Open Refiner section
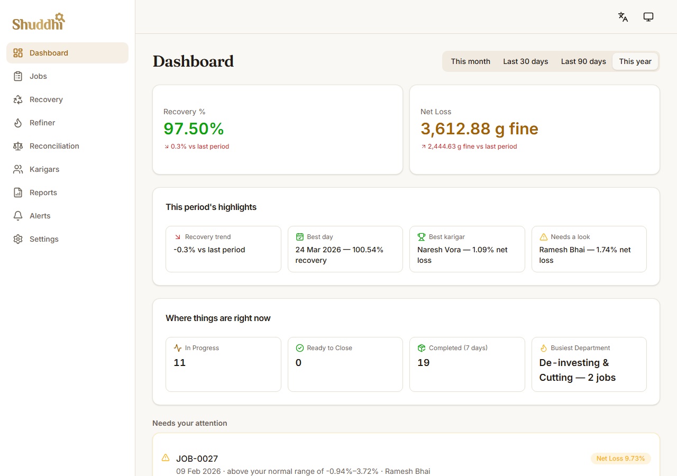The image size is (677, 476). 67,123
